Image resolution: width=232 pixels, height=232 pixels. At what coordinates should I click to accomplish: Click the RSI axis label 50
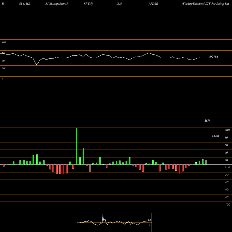coord(3,61)
